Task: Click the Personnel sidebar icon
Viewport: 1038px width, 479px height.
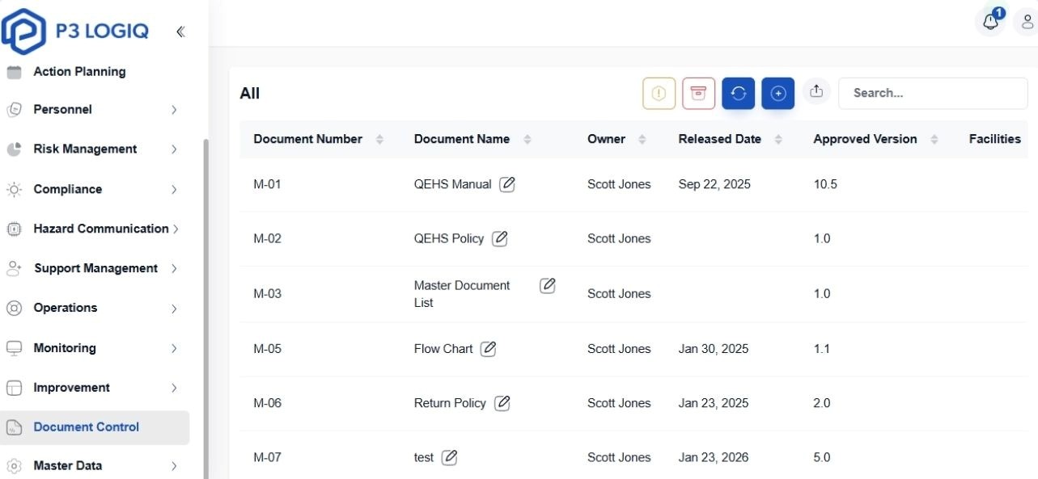Action: (x=14, y=110)
